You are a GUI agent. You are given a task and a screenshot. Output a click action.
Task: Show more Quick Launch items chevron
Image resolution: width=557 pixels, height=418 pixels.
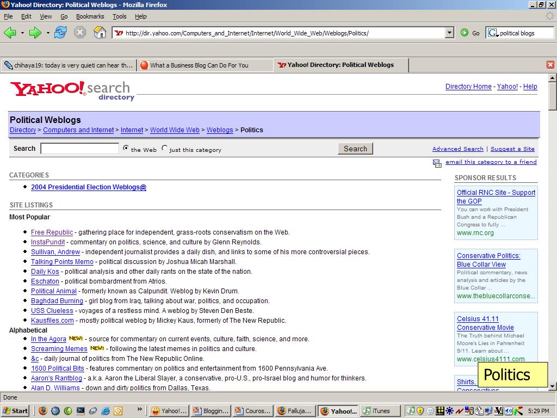140,409
